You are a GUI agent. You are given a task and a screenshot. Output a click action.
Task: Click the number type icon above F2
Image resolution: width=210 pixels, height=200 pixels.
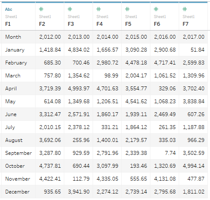point(41,9)
